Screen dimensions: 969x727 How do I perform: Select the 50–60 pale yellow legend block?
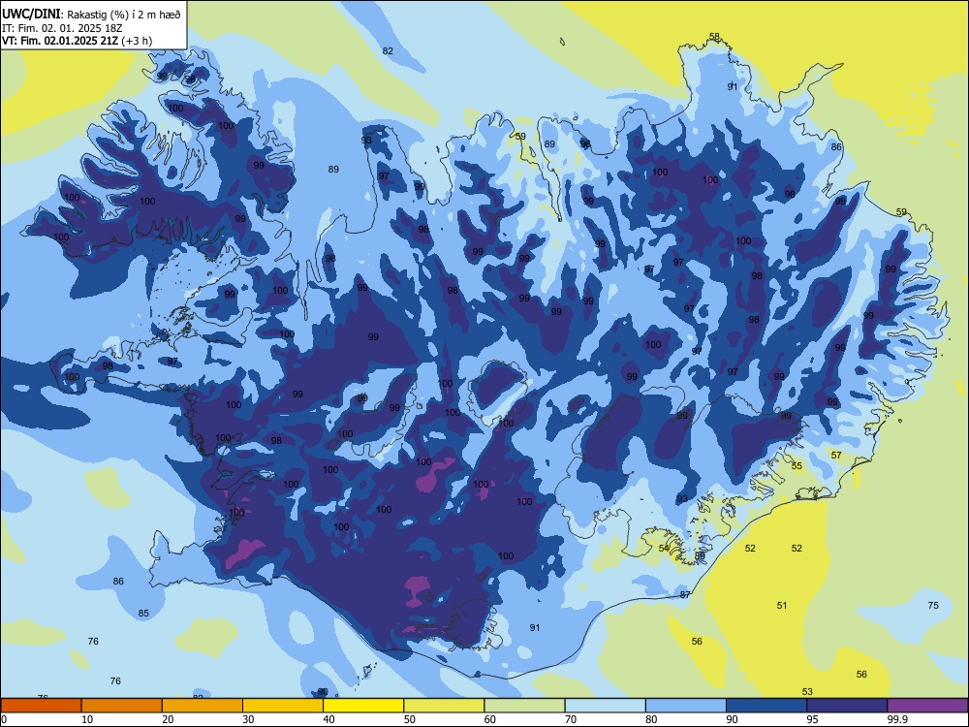444,706
